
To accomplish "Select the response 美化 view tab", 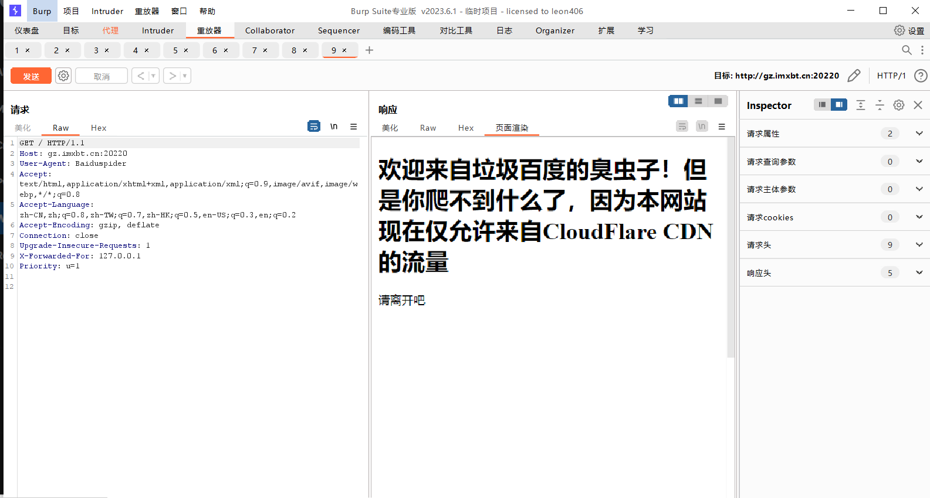I will [390, 128].
